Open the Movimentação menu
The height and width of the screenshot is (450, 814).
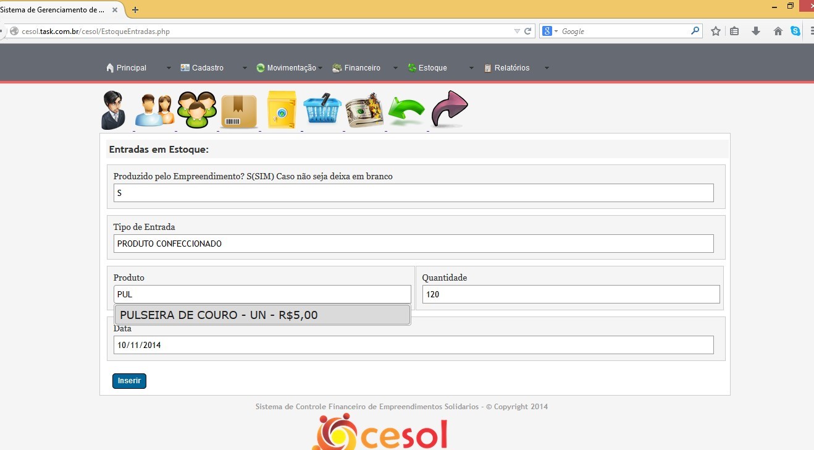coord(290,68)
